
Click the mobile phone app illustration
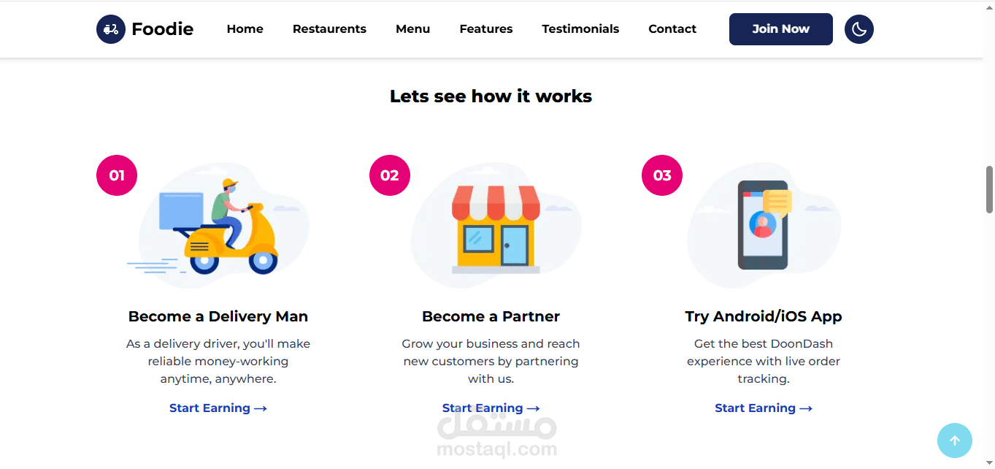tap(764, 225)
